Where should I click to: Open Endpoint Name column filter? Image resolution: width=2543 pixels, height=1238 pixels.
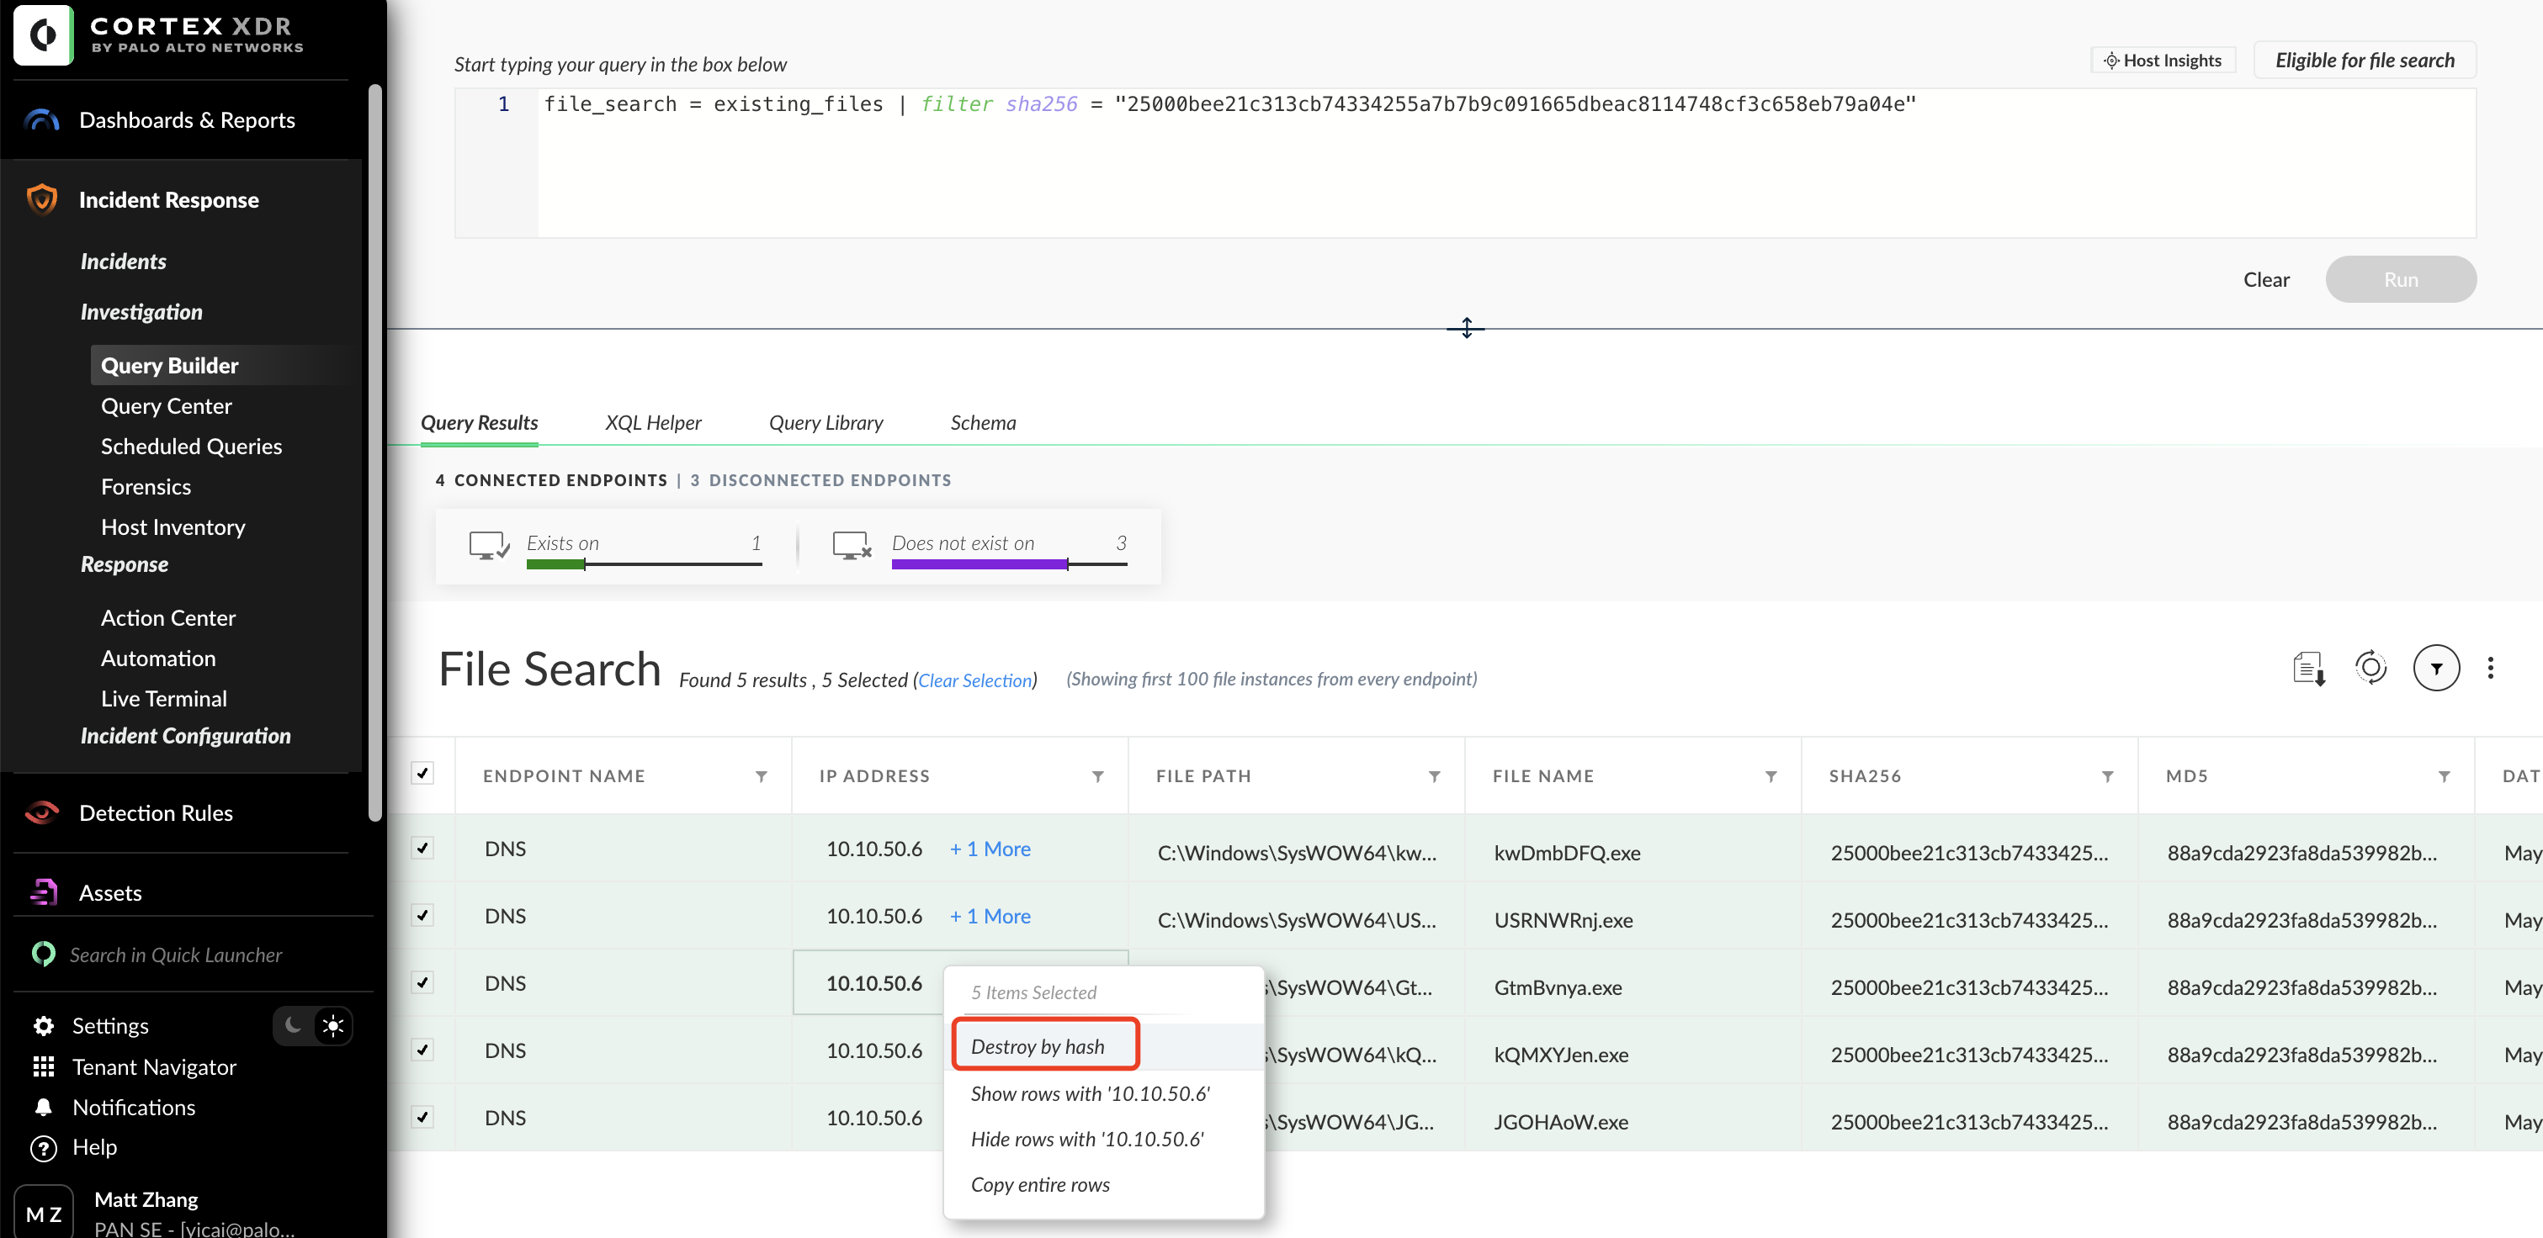tap(761, 777)
